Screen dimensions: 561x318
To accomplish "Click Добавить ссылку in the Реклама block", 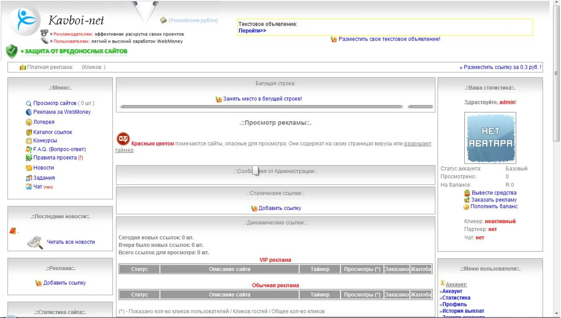I will [65, 283].
